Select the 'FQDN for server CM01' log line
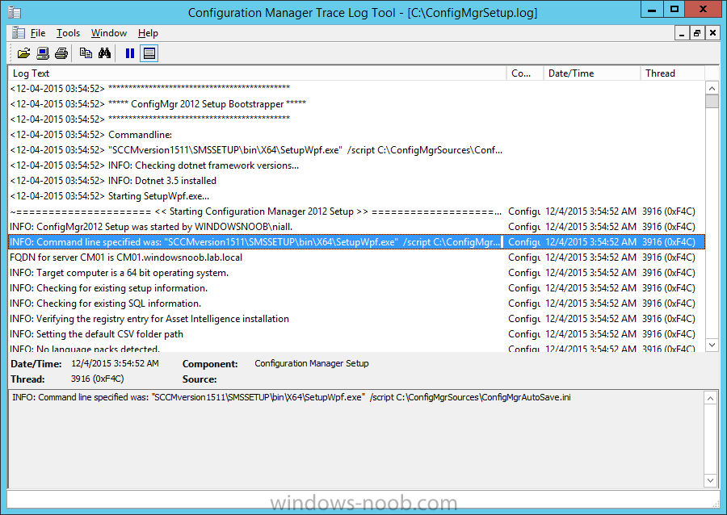Viewport: 727px width, 515px height. pos(357,257)
